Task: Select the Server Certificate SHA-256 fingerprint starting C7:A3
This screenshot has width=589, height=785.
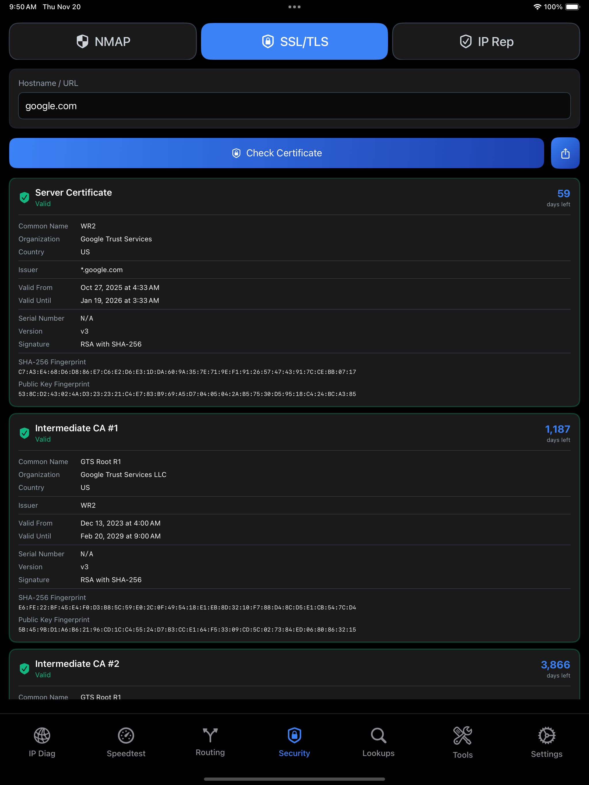Action: 187,372
